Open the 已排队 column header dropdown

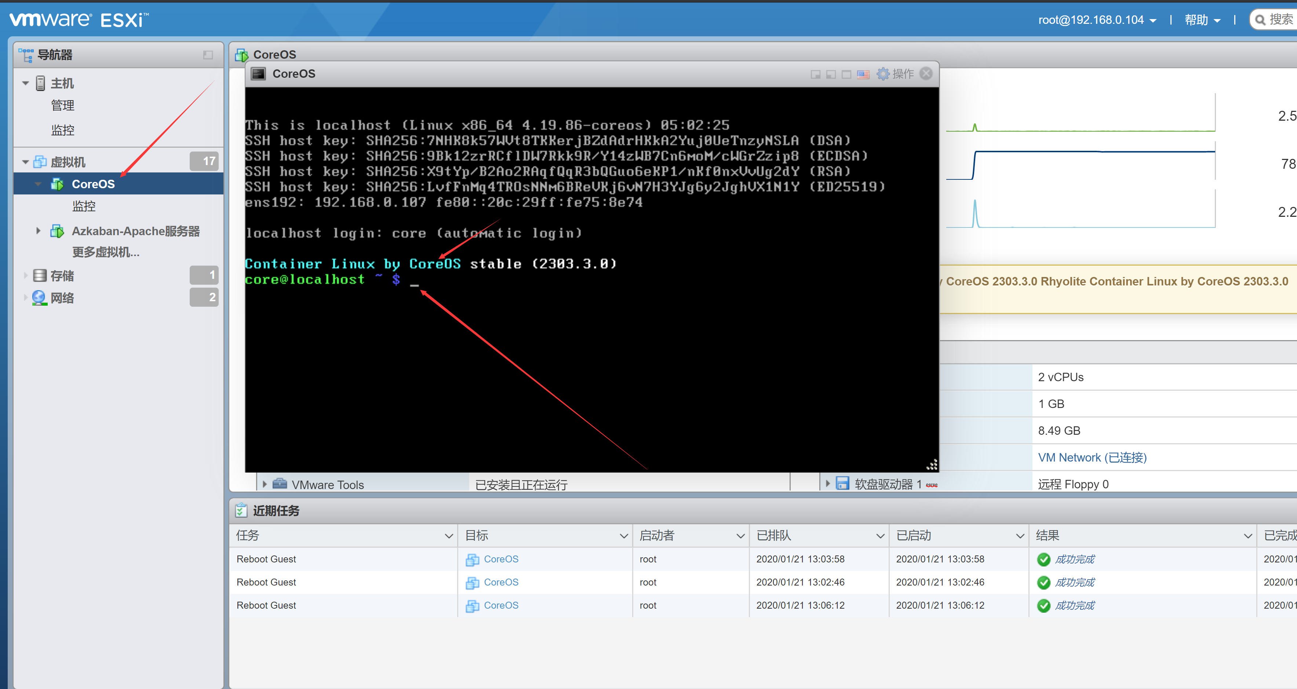coord(880,536)
